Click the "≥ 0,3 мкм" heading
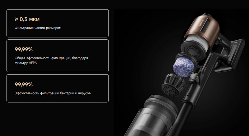This screenshot has width=249, height=136. coord(27,19)
